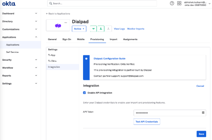Open View Logs link

[119, 29]
